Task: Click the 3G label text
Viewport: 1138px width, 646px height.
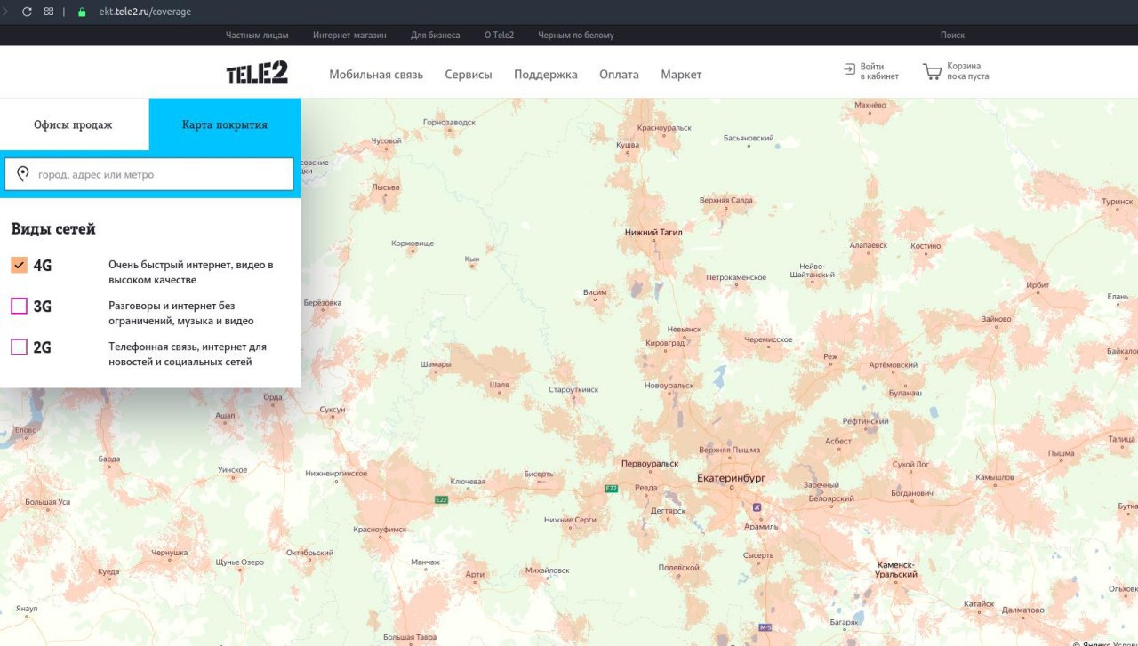Action: [43, 307]
